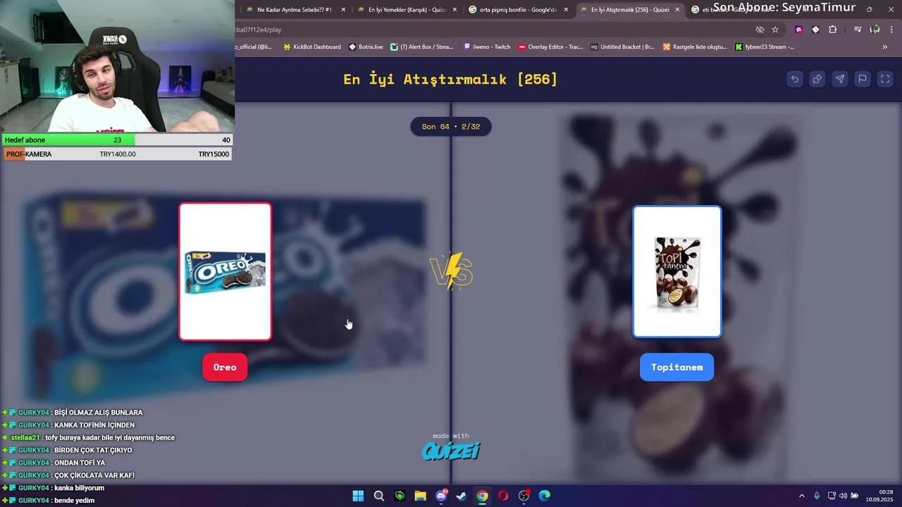This screenshot has width=902, height=507.
Task: Click the flag report icon in Quizei header
Action: pos(863,79)
